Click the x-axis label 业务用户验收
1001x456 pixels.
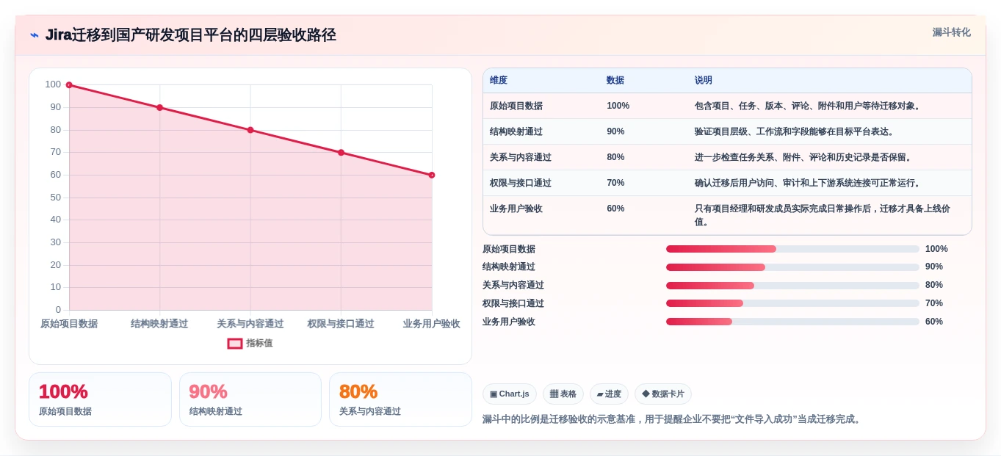click(x=432, y=324)
